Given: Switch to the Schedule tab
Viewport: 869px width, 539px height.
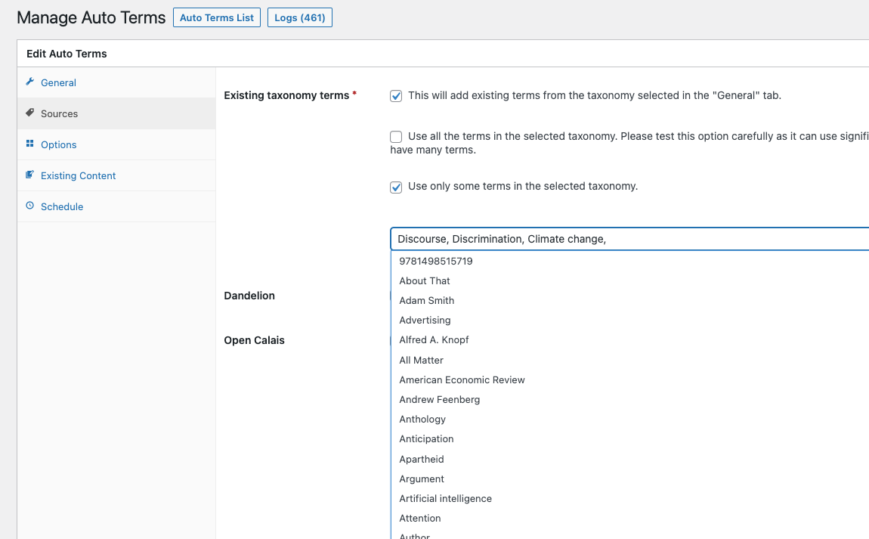Looking at the screenshot, I should coord(62,206).
